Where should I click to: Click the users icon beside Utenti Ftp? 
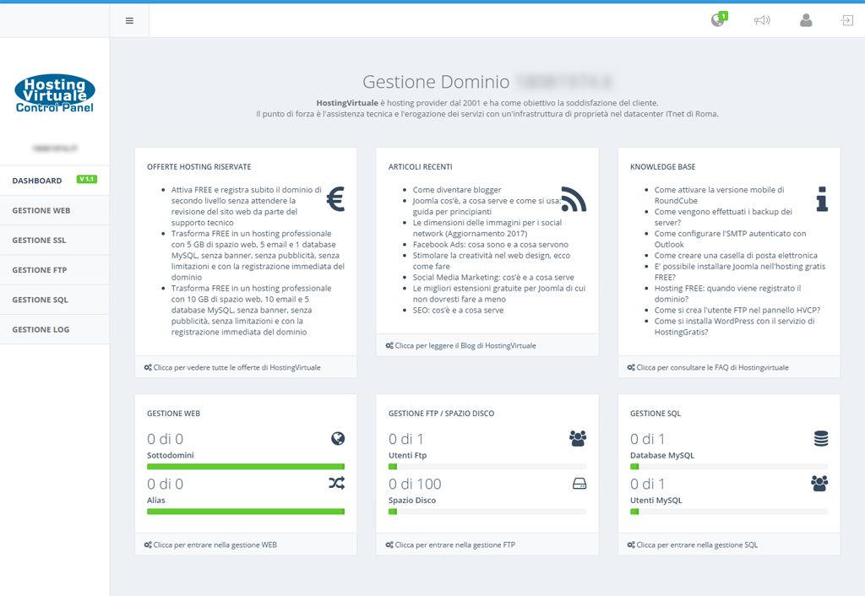point(578,438)
